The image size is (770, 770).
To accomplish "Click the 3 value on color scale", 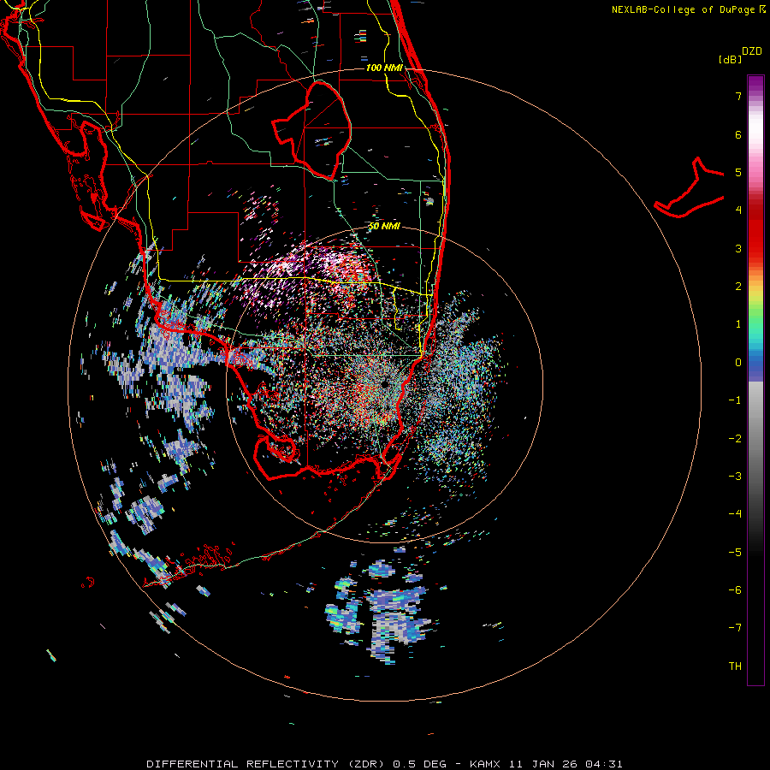I will [738, 248].
